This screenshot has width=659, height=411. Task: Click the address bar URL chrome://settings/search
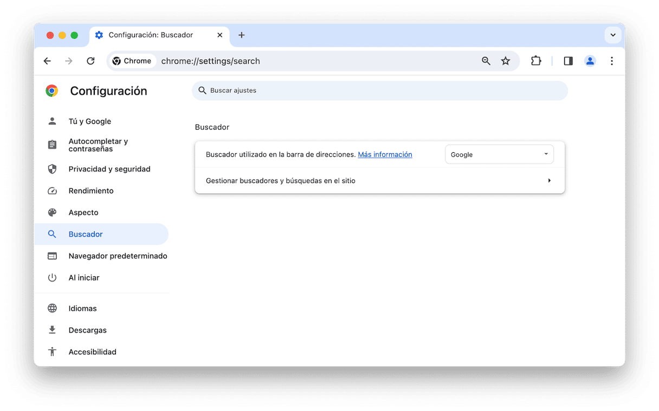tap(210, 61)
